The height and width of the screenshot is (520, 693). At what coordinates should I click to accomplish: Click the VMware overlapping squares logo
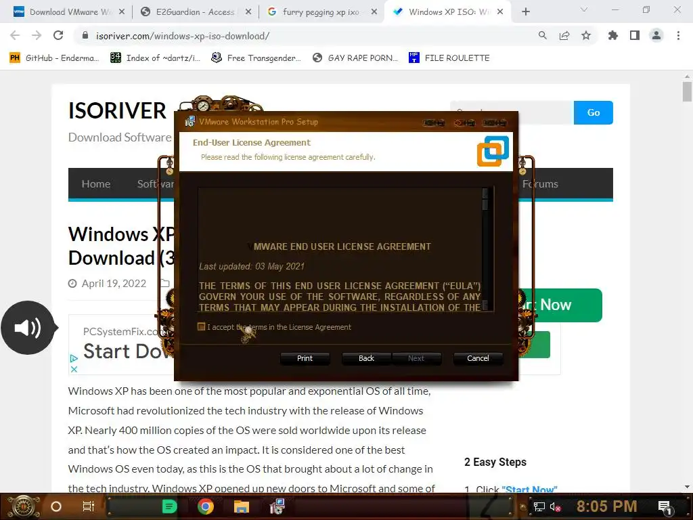[x=493, y=151]
